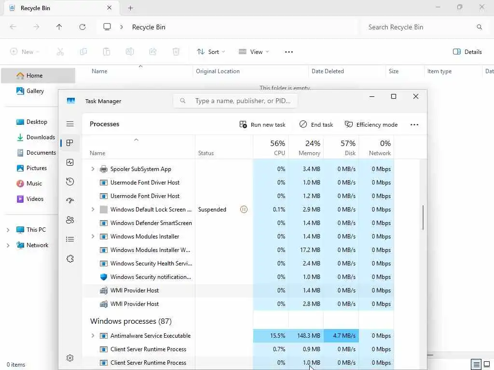Sort Recycle Bin by Date Deleted column
The height and width of the screenshot is (370, 494).
coord(328,71)
